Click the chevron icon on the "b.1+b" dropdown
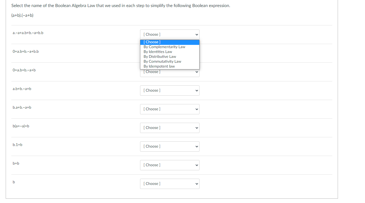Image resolution: width=365 pixels, height=203 pixels. (x=197, y=146)
